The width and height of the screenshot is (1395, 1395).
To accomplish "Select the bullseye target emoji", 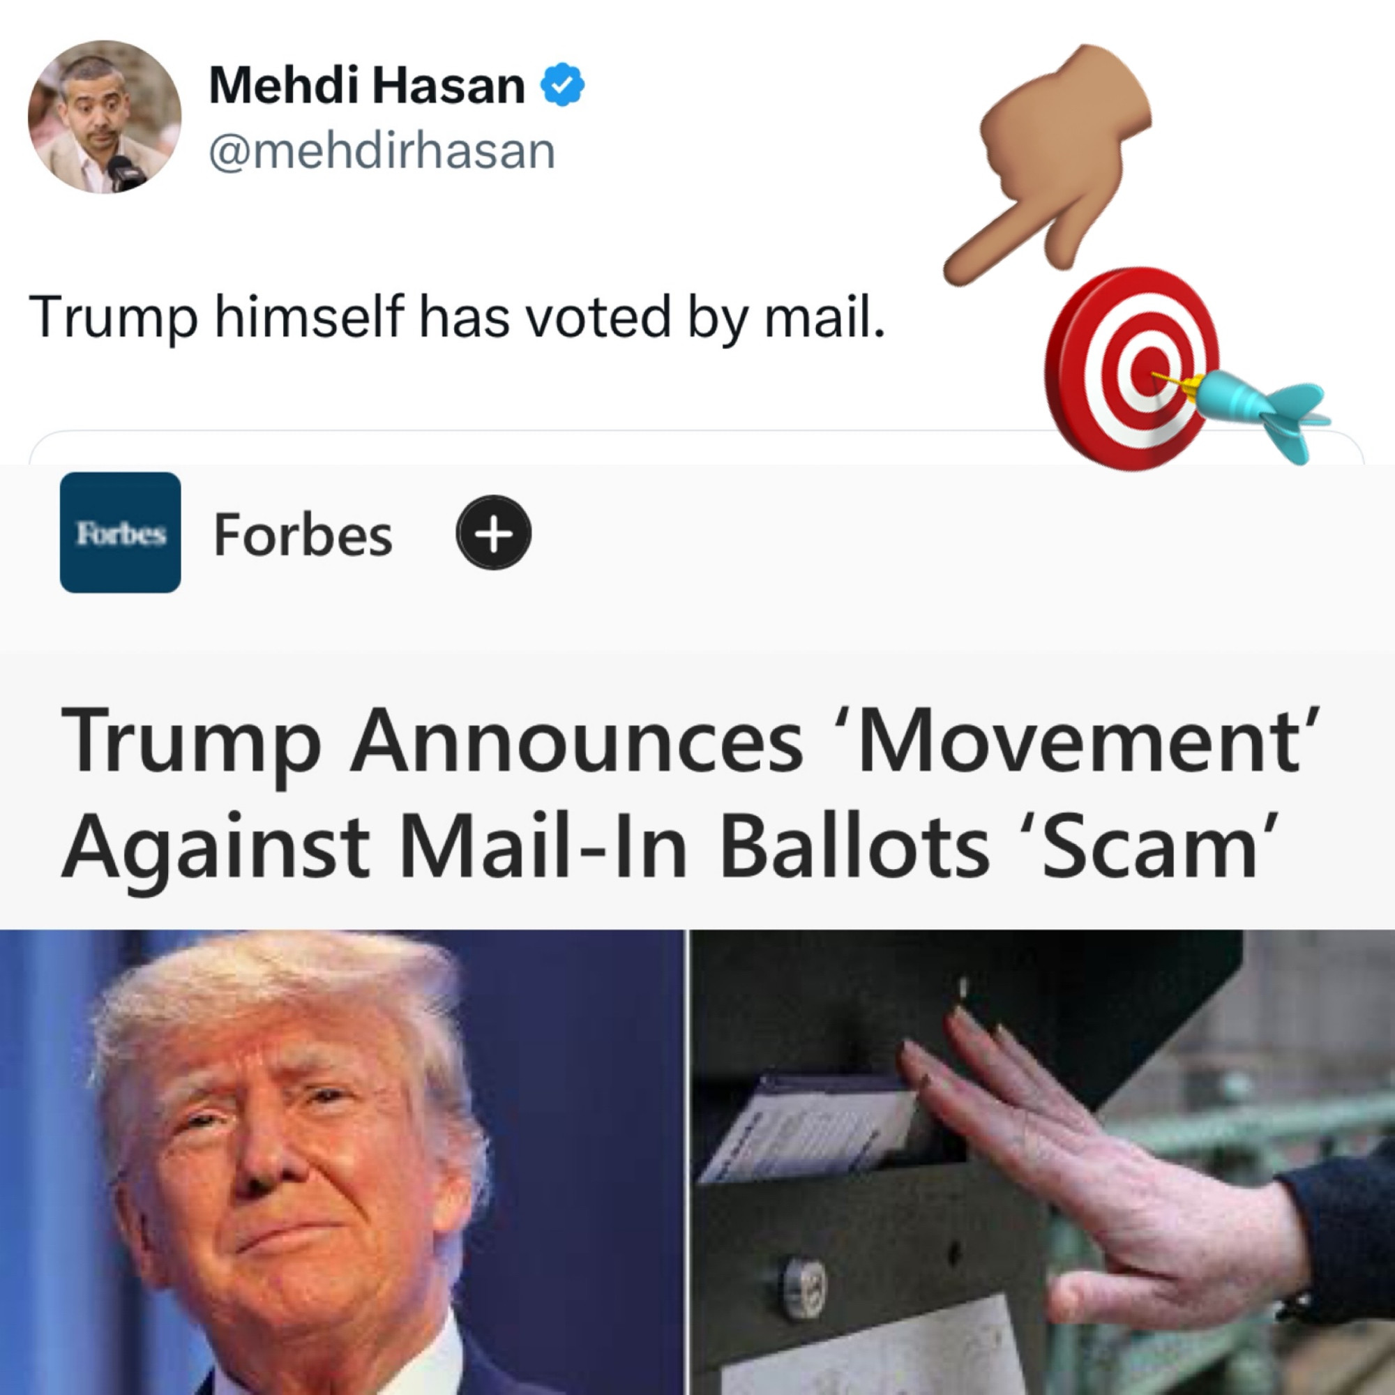I will 1131,368.
